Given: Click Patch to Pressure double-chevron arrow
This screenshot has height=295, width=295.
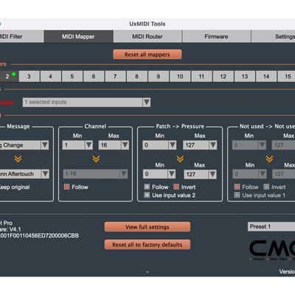Looking at the screenshot, I should 180,159.
